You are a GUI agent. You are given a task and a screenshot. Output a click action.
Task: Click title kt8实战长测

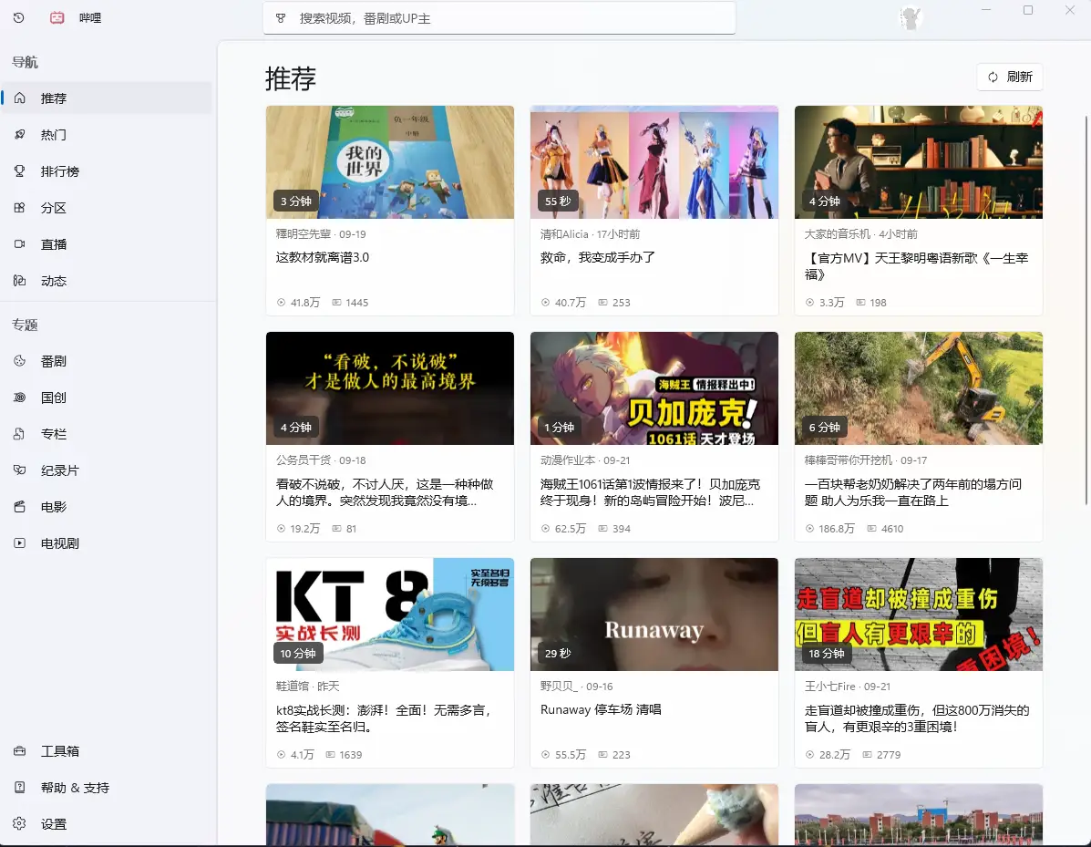[384, 718]
